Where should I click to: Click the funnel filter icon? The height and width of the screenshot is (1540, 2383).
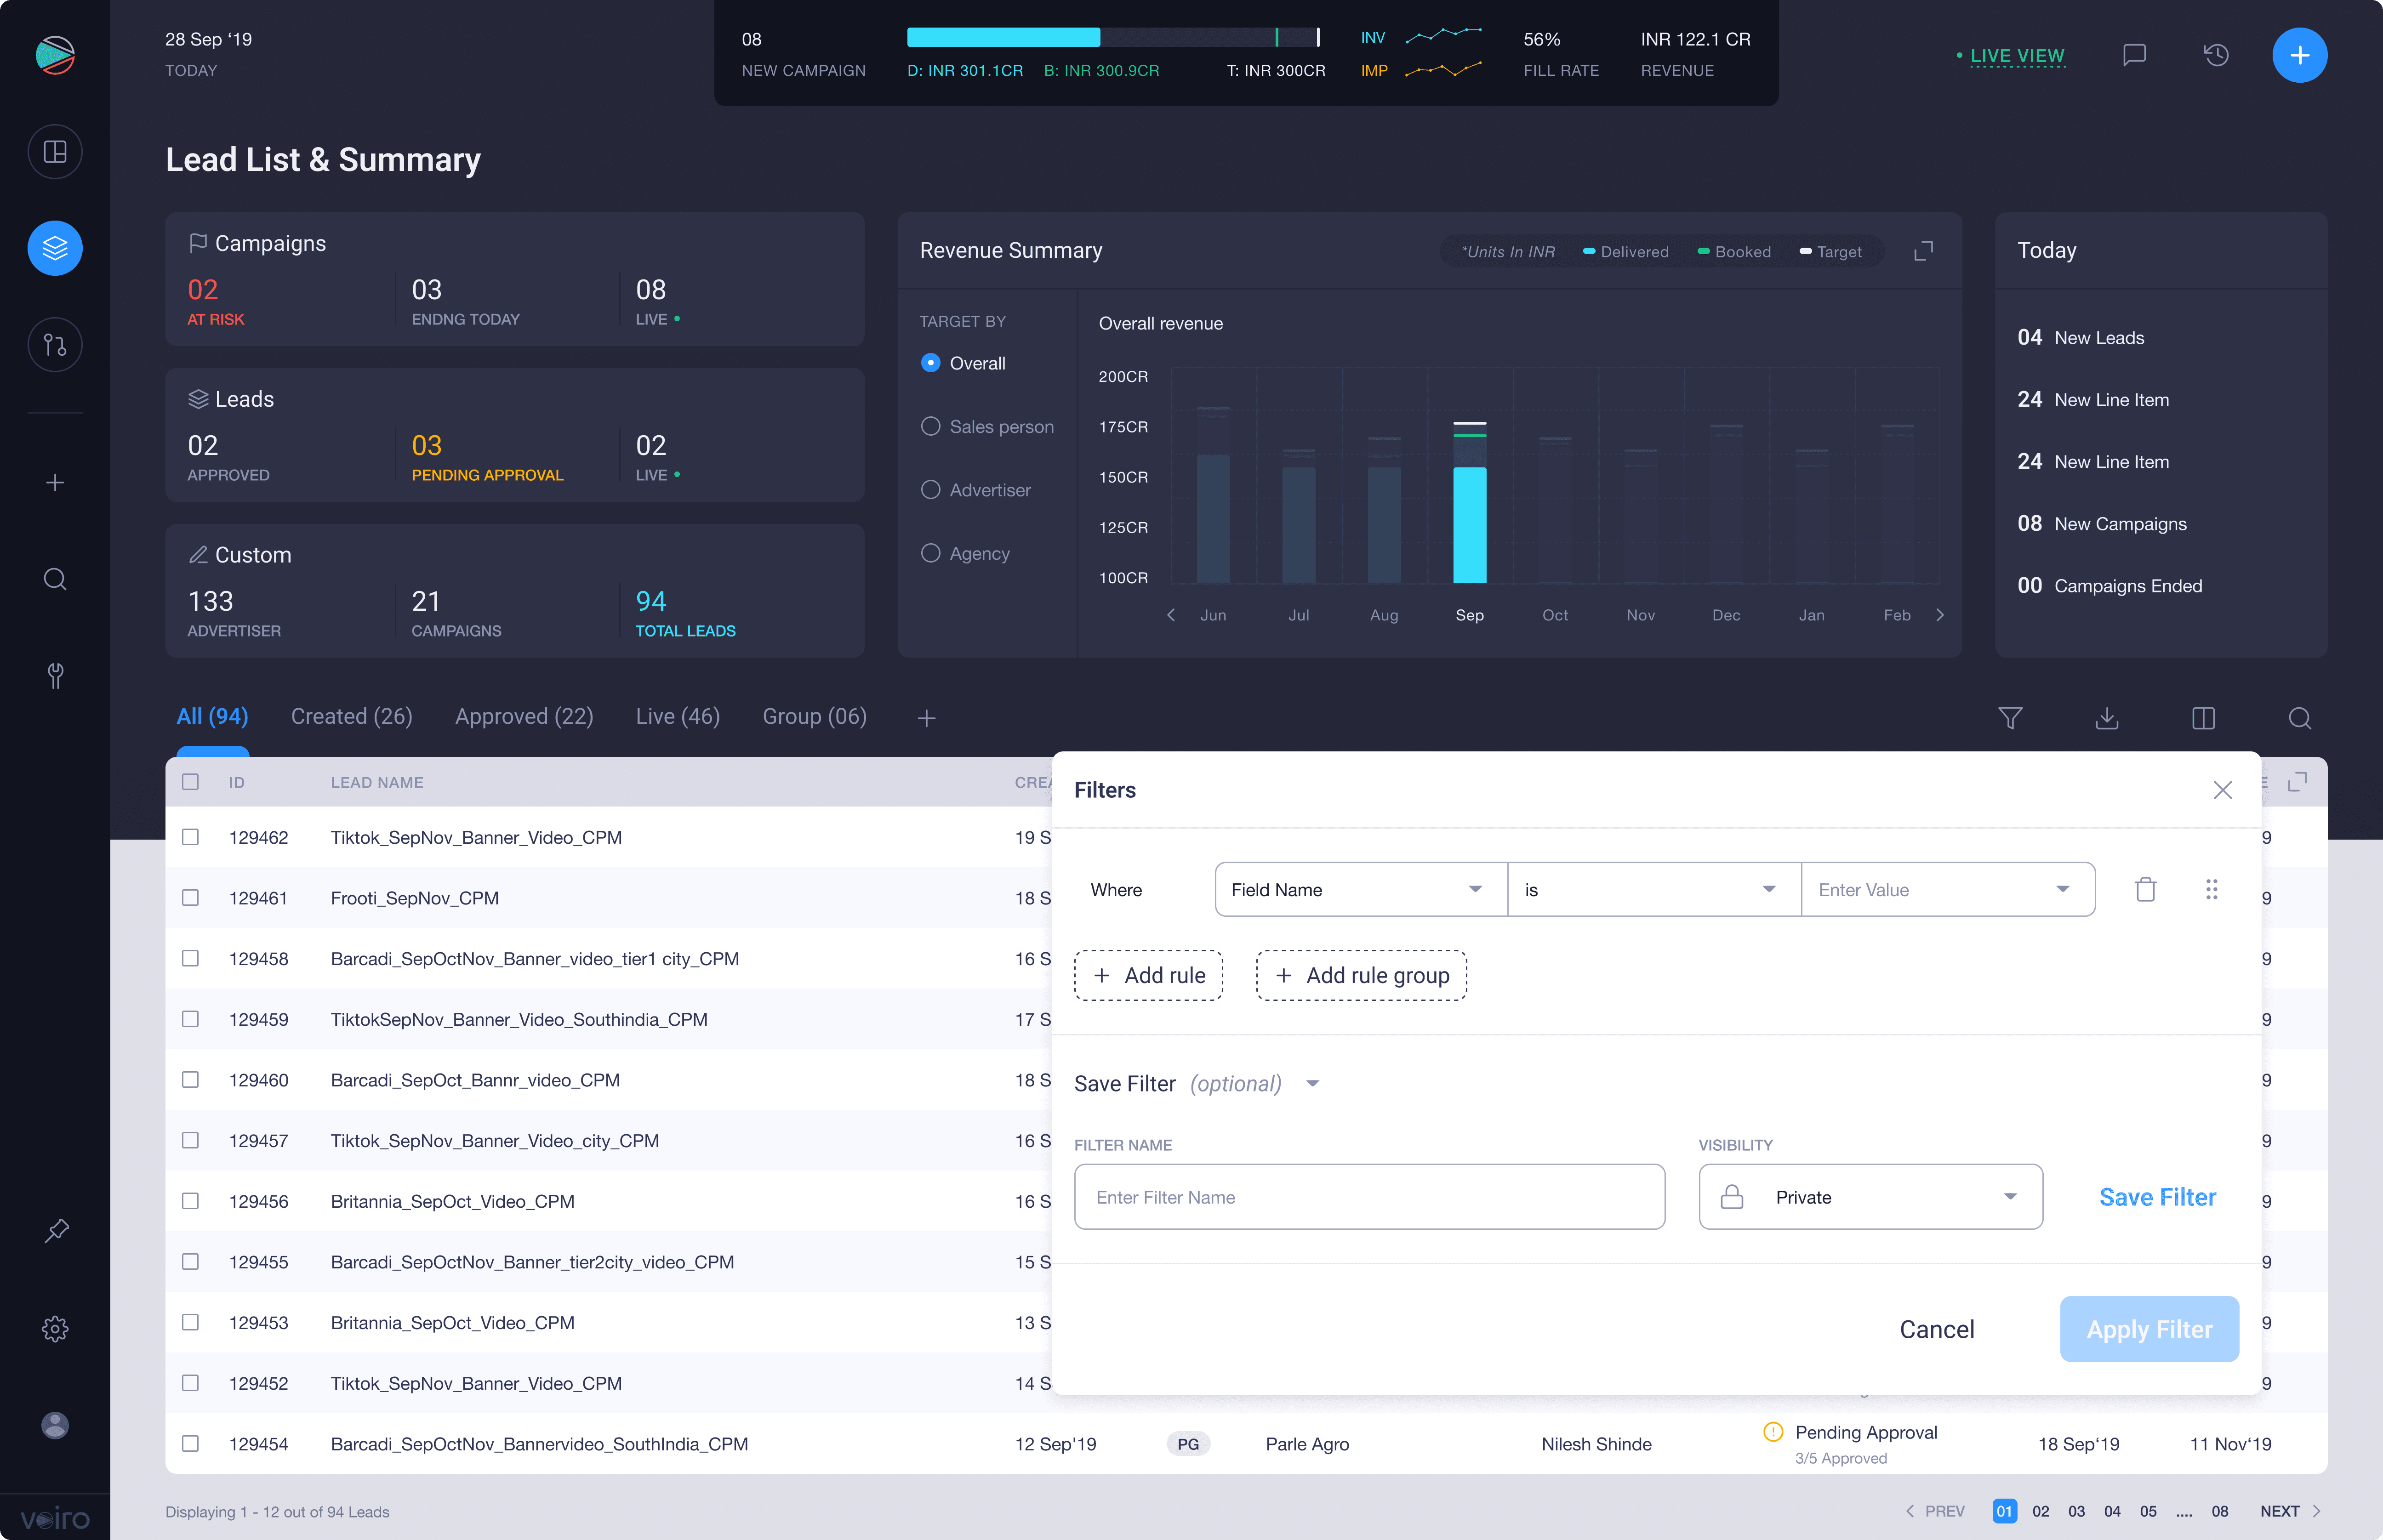[x=2010, y=718]
